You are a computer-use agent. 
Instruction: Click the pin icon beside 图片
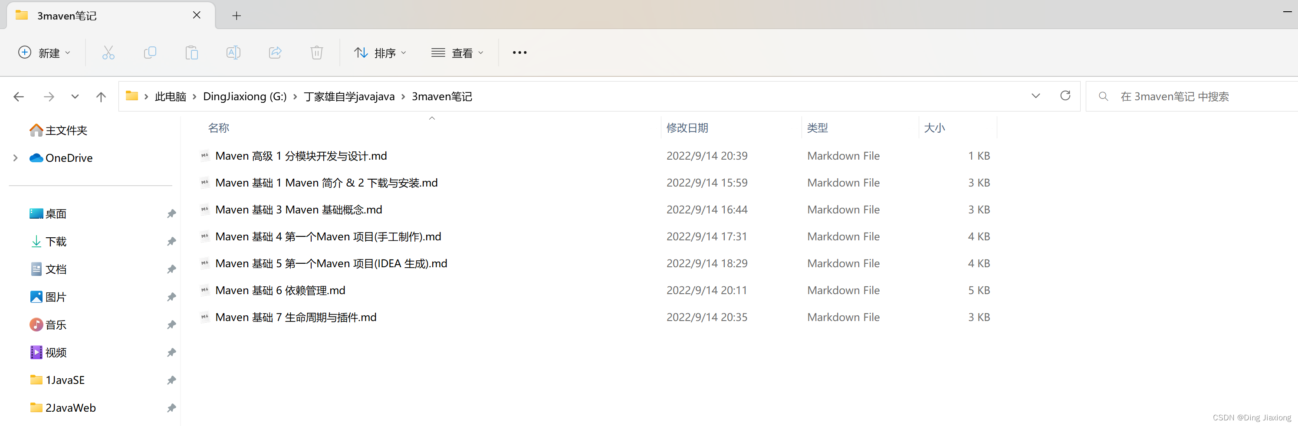coord(171,297)
